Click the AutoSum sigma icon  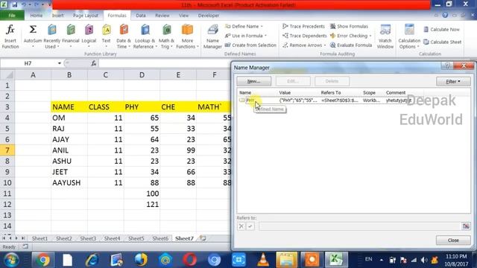[33, 30]
